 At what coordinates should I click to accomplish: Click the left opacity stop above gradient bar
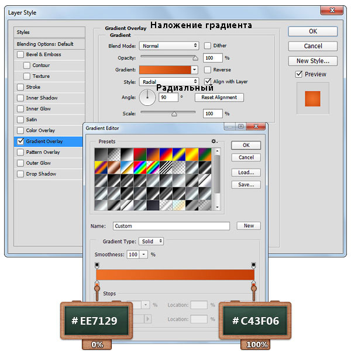(x=97, y=266)
